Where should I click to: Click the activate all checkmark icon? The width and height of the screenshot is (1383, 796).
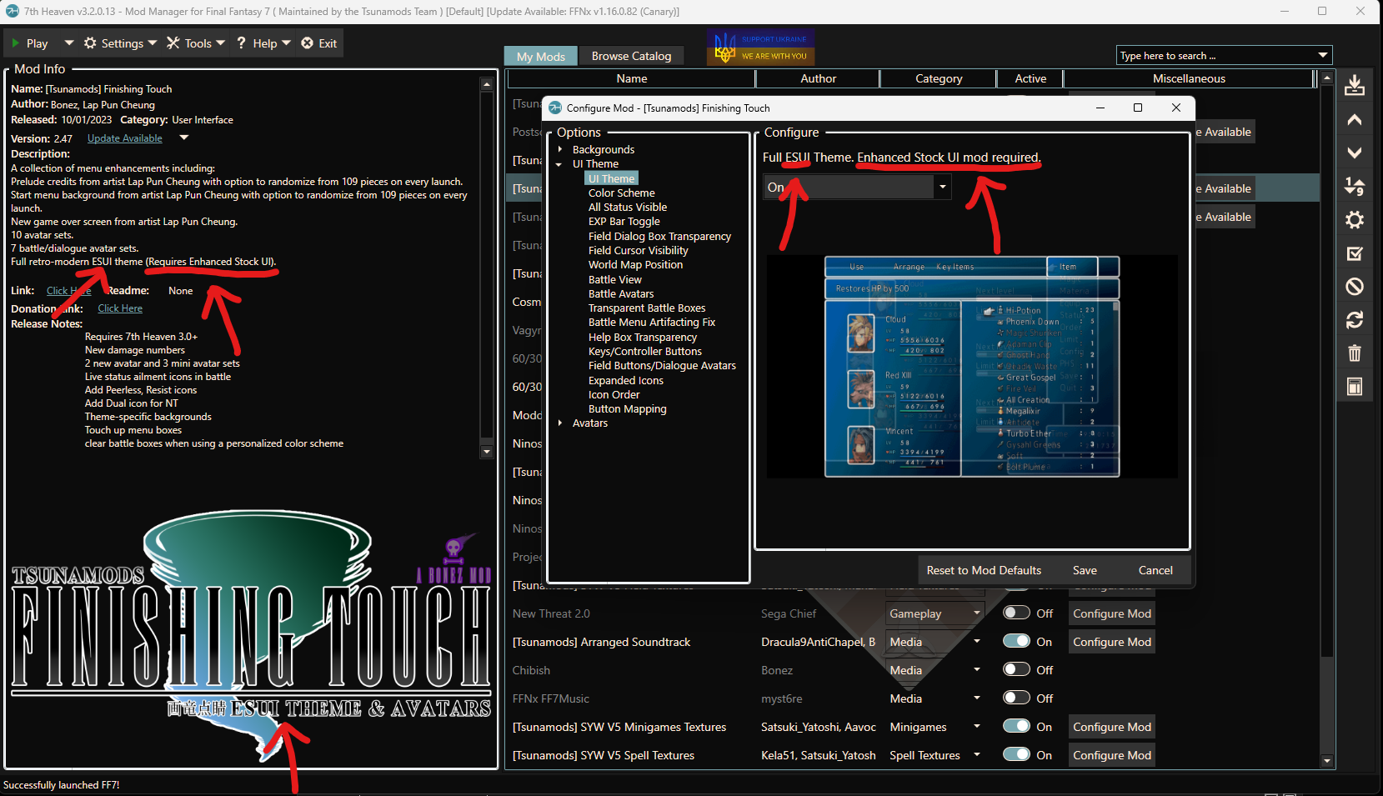pyautogui.click(x=1355, y=253)
